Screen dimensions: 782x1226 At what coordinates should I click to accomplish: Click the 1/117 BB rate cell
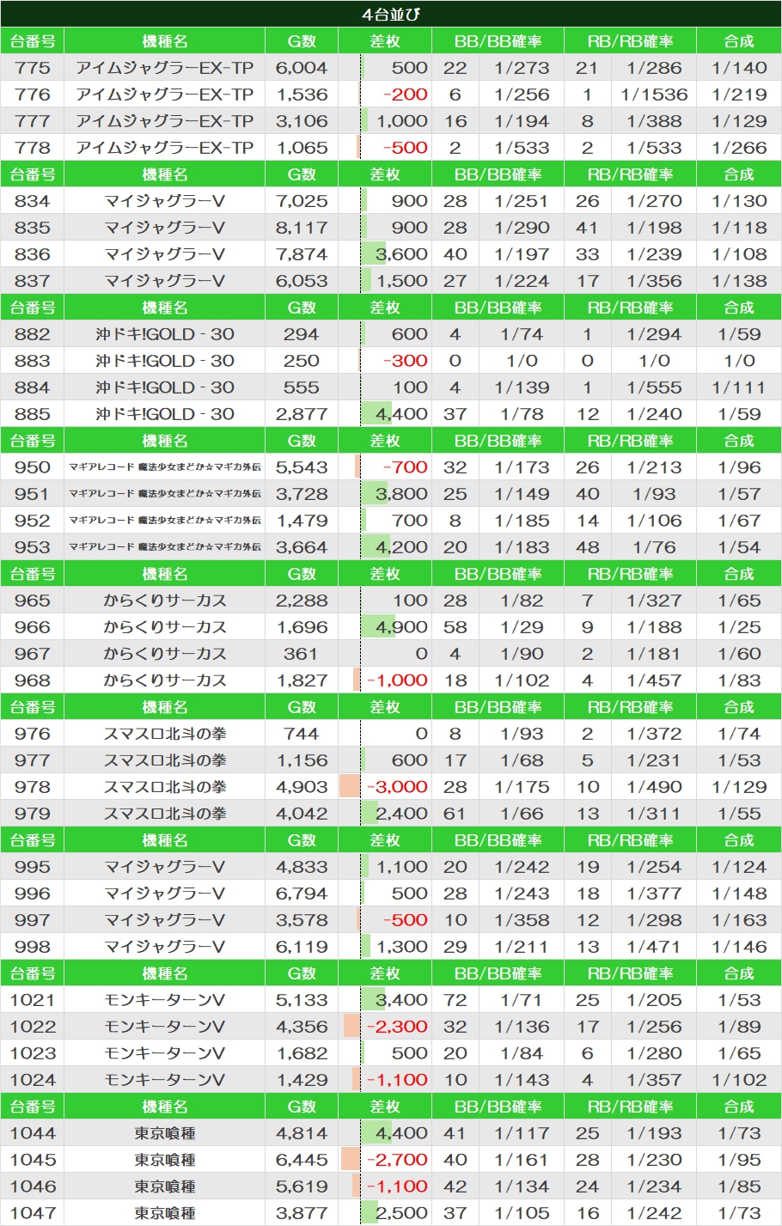pos(522,1133)
